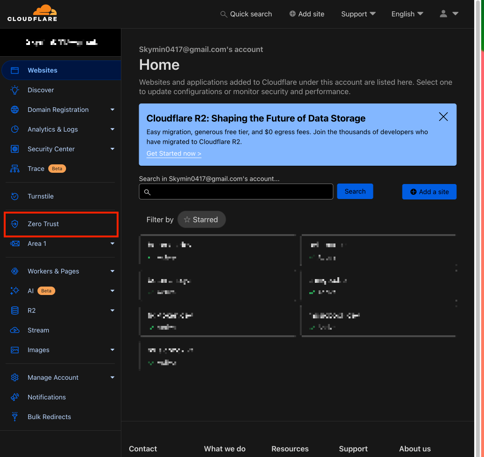Close the Cloudflare R2 banner
This screenshot has width=484, height=457.
[443, 117]
